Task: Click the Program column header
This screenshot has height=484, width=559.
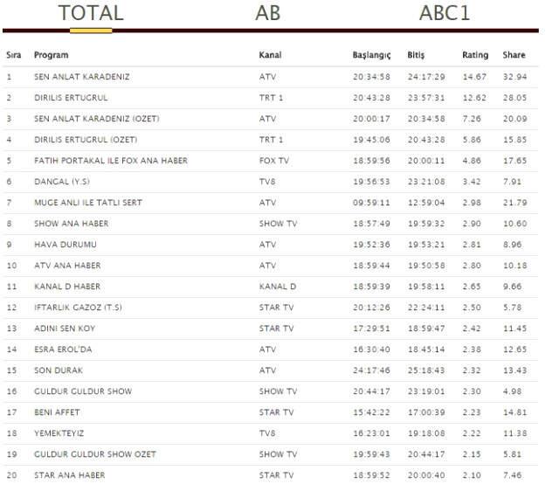Action: click(x=51, y=55)
